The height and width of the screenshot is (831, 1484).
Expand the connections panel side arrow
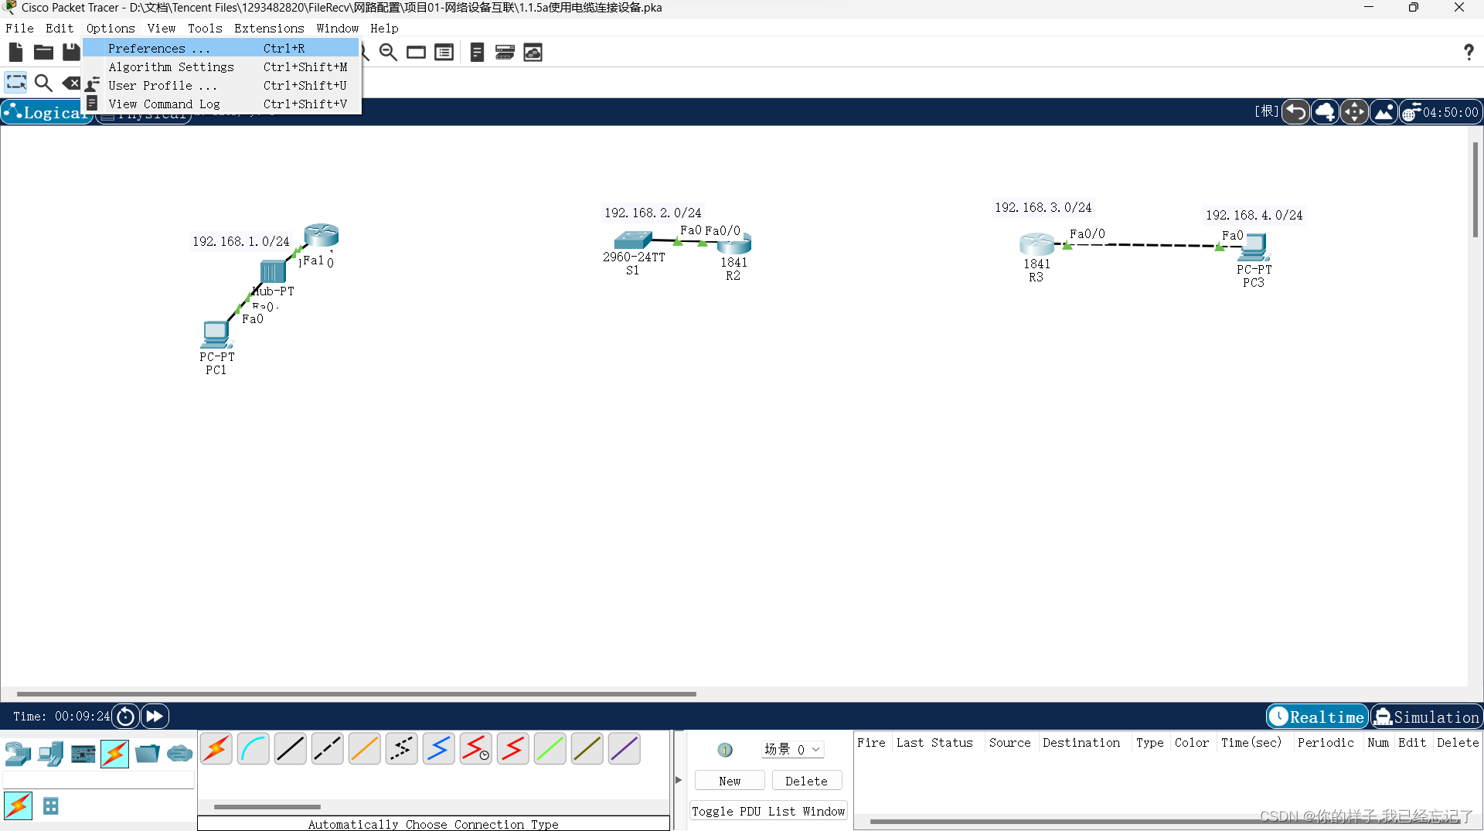click(x=678, y=780)
